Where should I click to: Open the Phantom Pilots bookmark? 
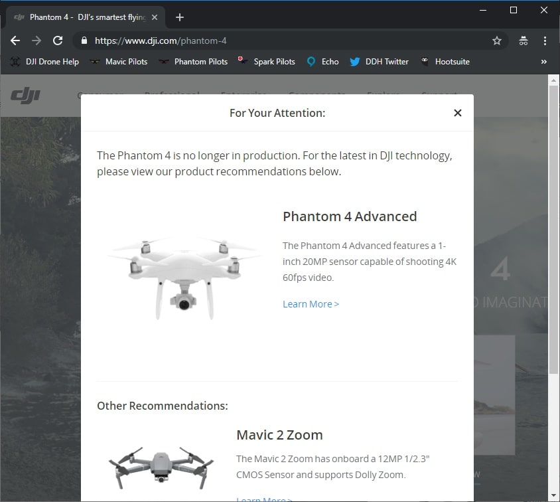click(193, 62)
